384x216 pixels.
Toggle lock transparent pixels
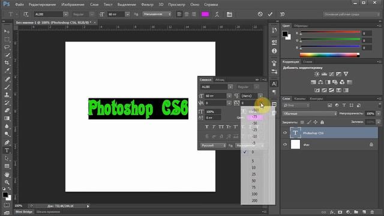(302, 122)
